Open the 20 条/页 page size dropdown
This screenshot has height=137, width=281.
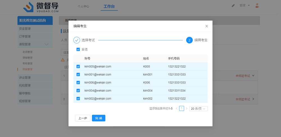198,109
